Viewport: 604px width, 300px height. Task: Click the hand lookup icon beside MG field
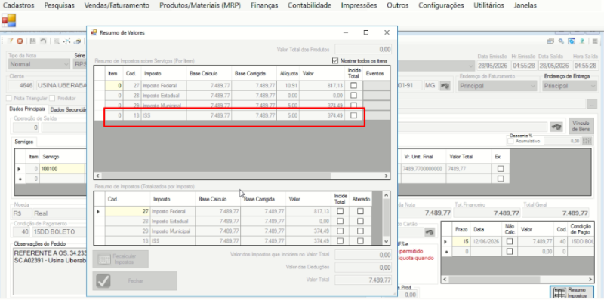pyautogui.click(x=445, y=86)
